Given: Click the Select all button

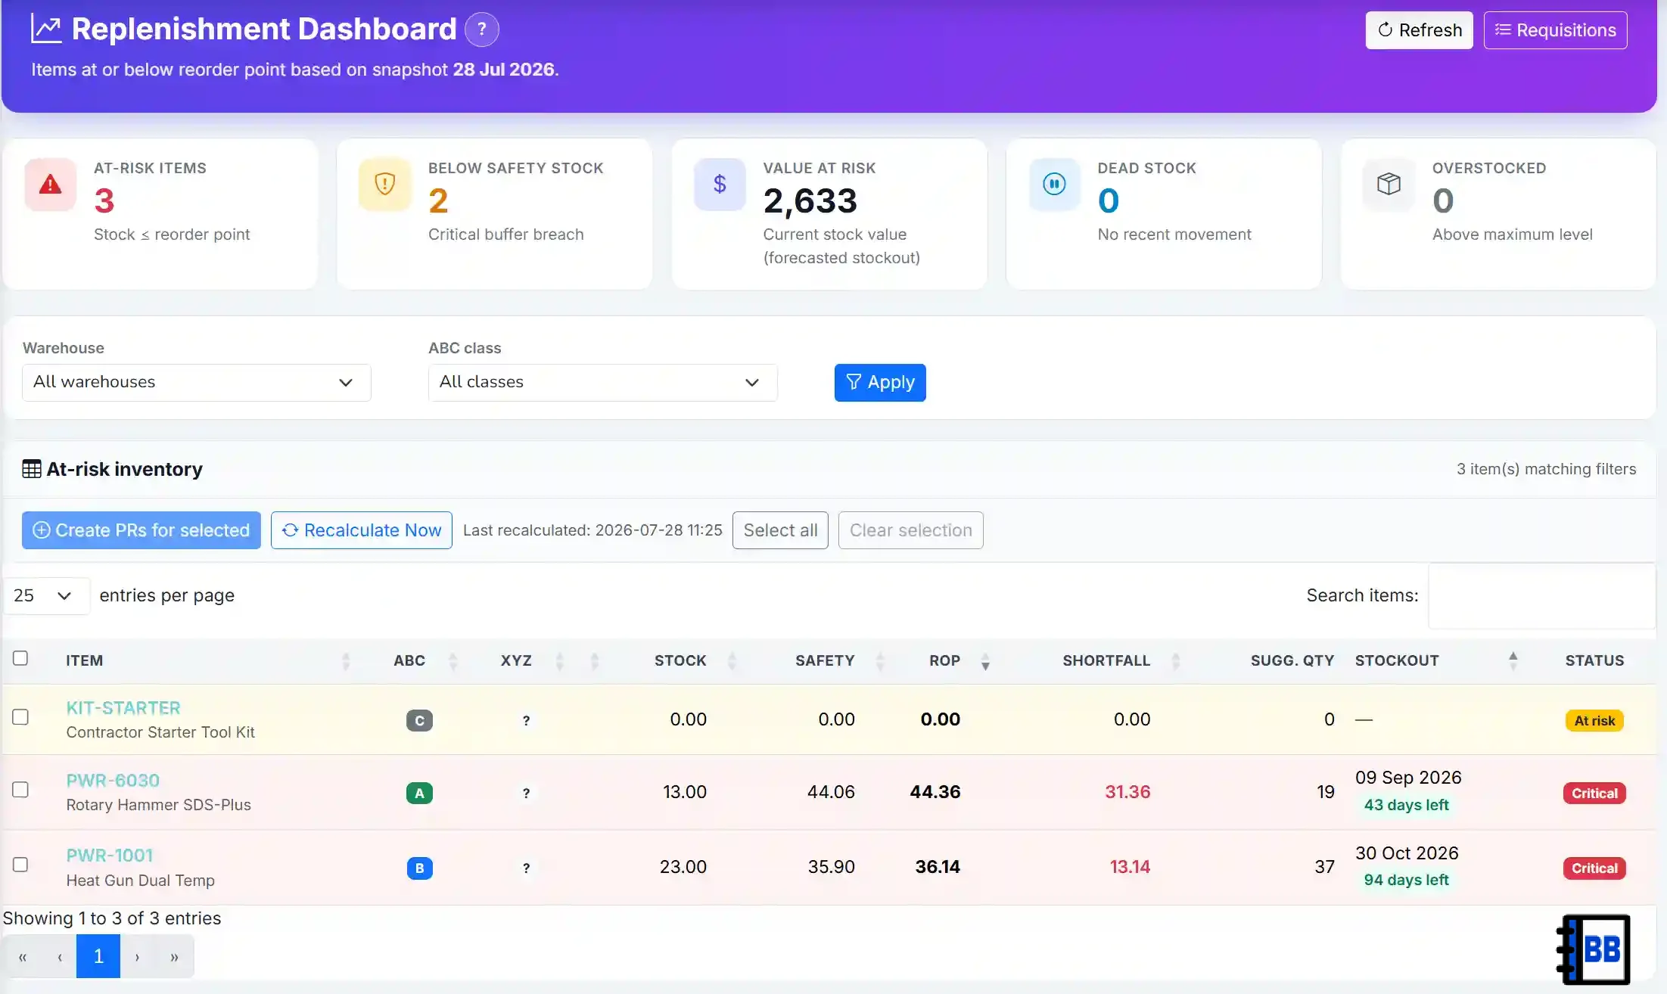Looking at the screenshot, I should 780,530.
